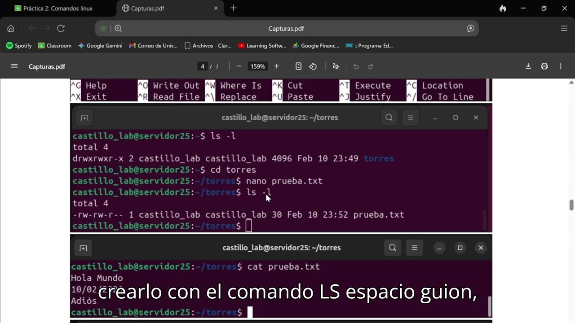The height and width of the screenshot is (323, 575).
Task: Close the Capturas.pdf tab
Action: pyautogui.click(x=216, y=8)
